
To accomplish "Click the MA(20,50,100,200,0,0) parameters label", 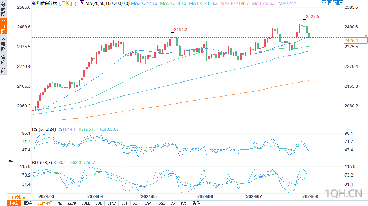I will [x=107, y=3].
